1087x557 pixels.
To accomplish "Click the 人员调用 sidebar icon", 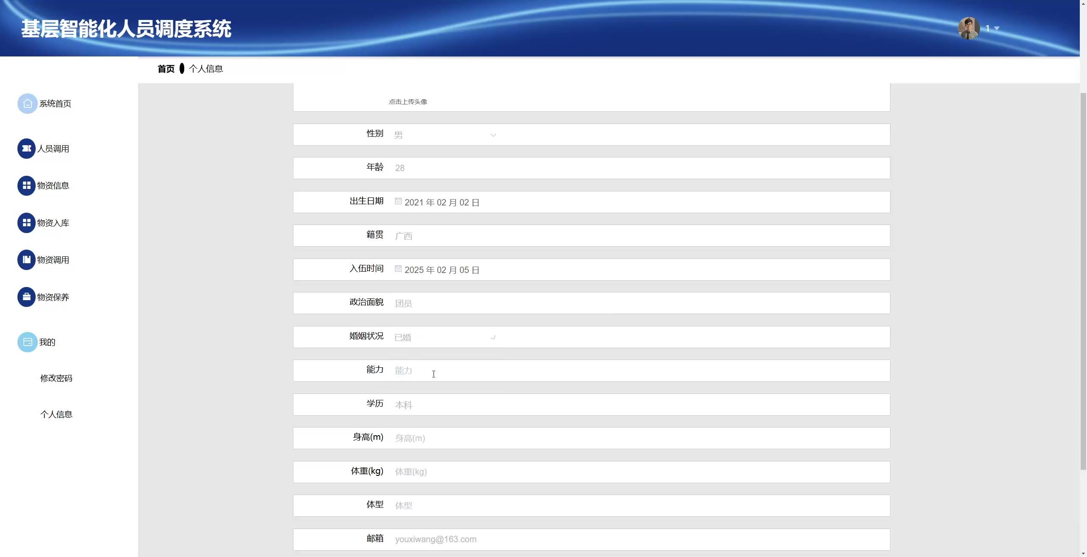I will click(26, 149).
